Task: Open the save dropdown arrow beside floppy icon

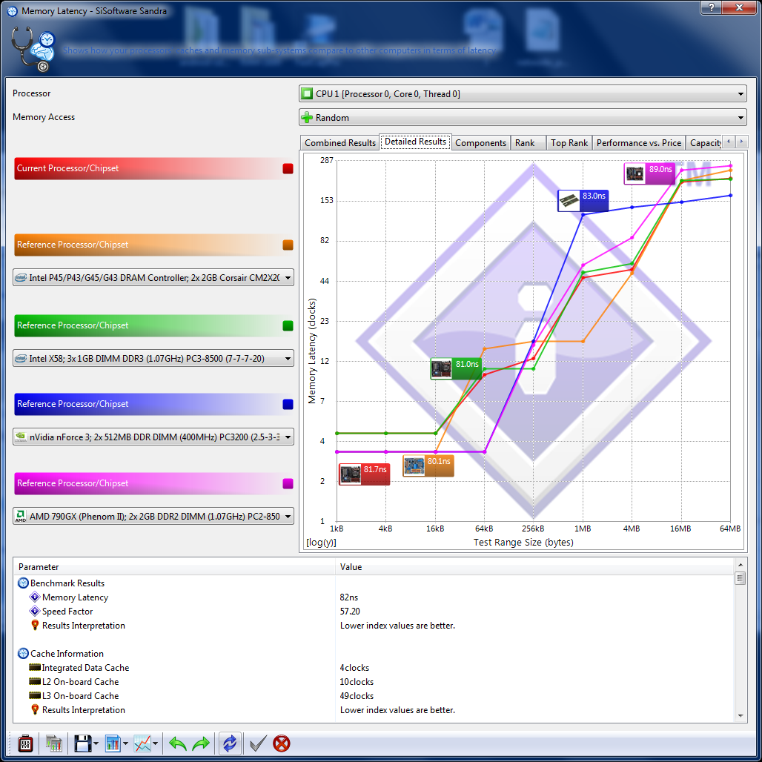Action: (x=96, y=743)
